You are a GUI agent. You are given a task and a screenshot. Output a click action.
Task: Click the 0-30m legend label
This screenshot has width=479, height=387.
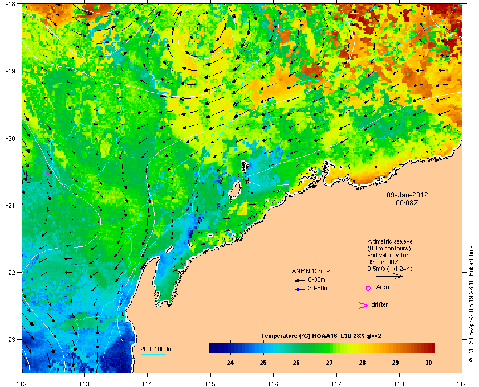316,279
